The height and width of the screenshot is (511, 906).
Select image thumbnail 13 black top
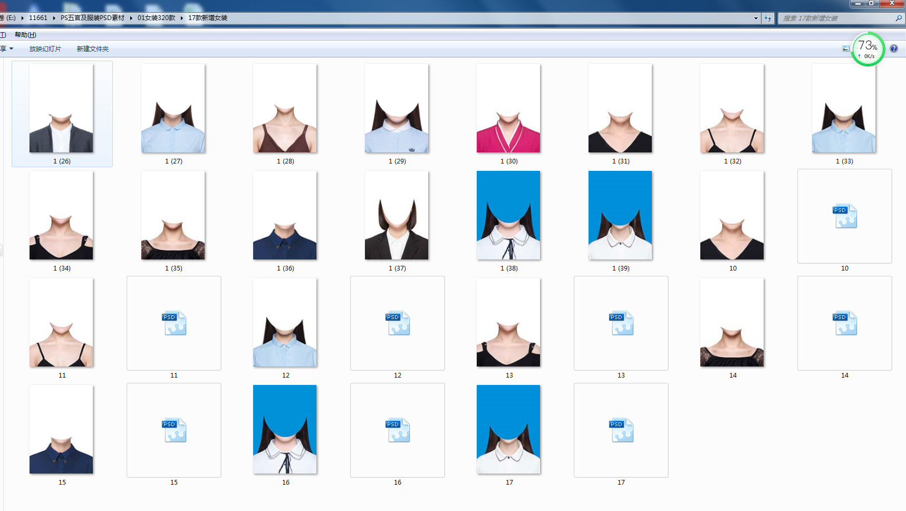click(x=508, y=322)
